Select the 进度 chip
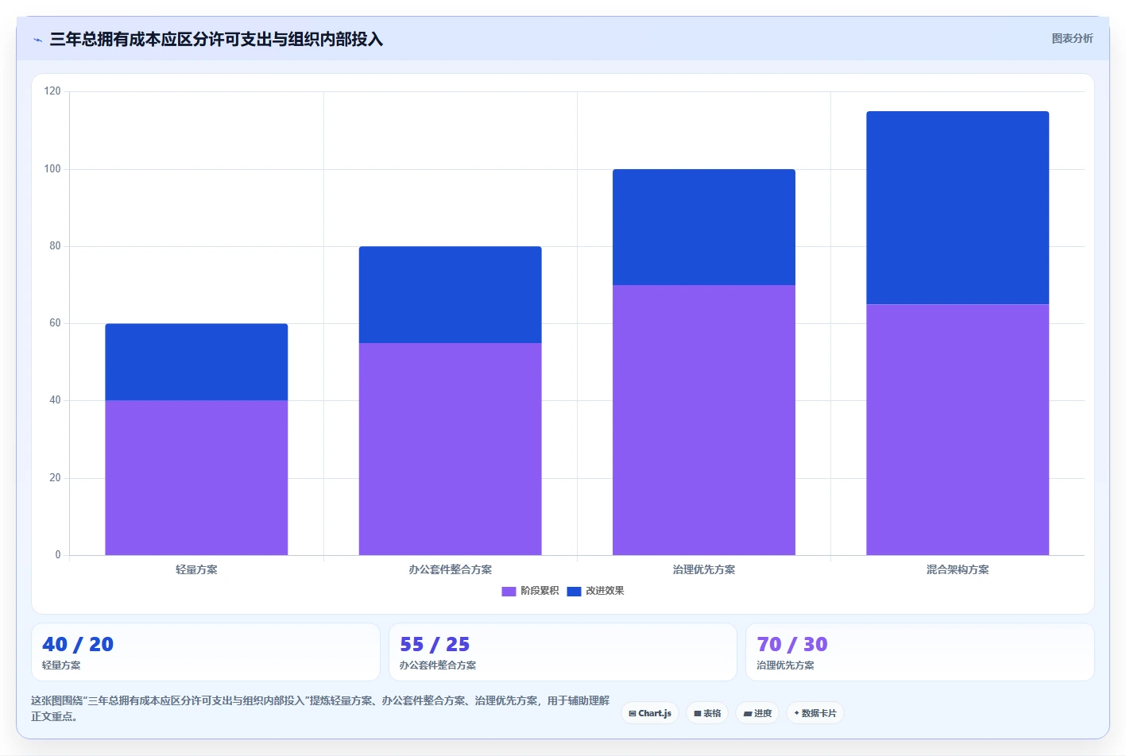Image resolution: width=1126 pixels, height=756 pixels. click(757, 713)
